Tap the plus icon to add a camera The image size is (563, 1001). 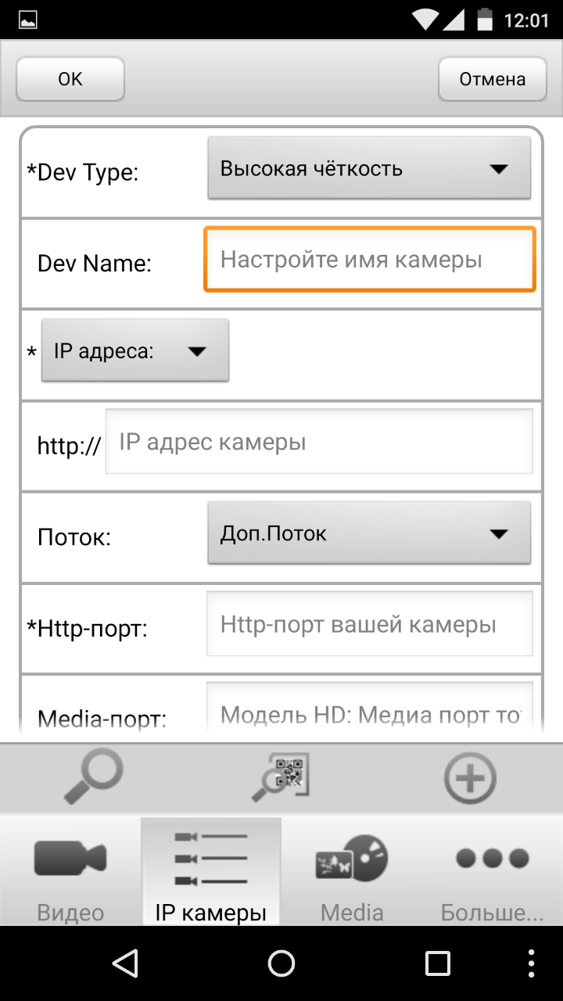tap(470, 777)
